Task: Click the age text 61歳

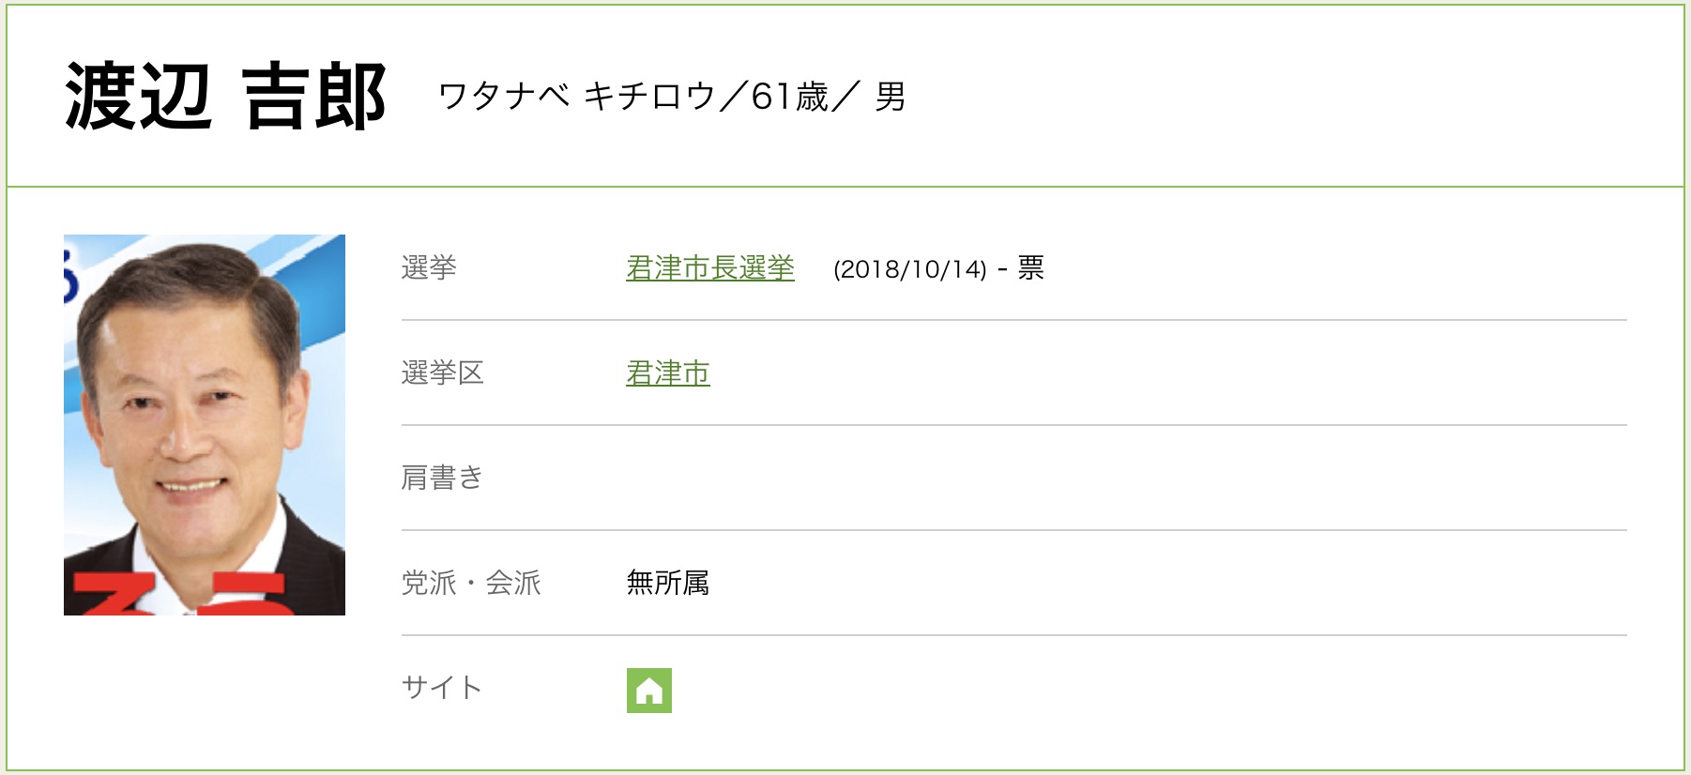Action: click(x=790, y=97)
